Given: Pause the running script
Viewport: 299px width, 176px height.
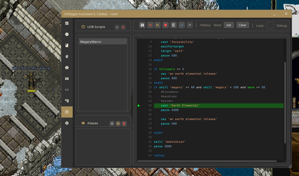Looking at the screenshot, I should 157,25.
